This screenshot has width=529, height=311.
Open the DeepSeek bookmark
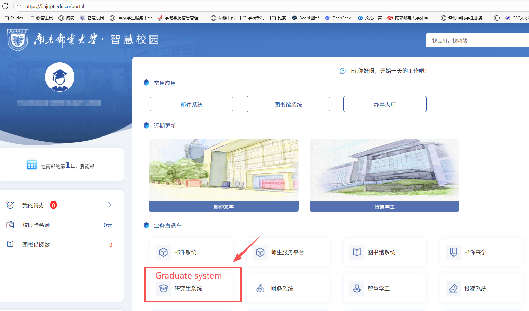[x=338, y=18]
